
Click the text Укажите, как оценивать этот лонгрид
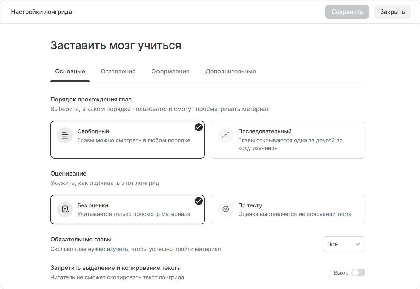[x=105, y=183]
